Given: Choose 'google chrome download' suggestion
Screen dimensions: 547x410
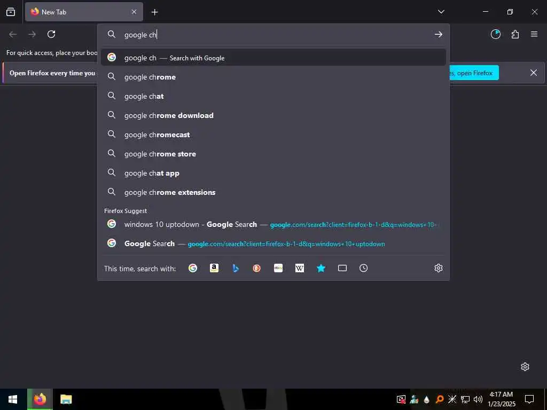Looking at the screenshot, I should (273, 115).
